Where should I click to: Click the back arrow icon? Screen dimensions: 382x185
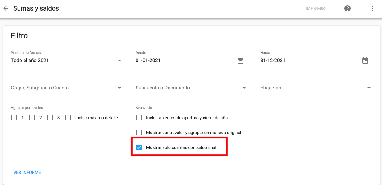[6, 8]
